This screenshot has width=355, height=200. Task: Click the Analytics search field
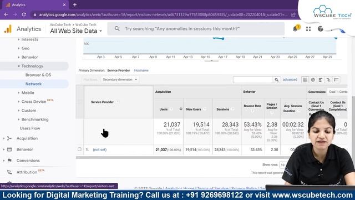pyautogui.click(x=196, y=28)
